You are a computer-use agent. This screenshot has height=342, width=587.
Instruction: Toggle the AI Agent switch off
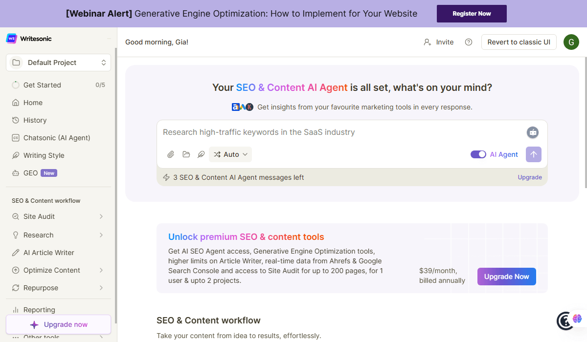[x=478, y=154]
